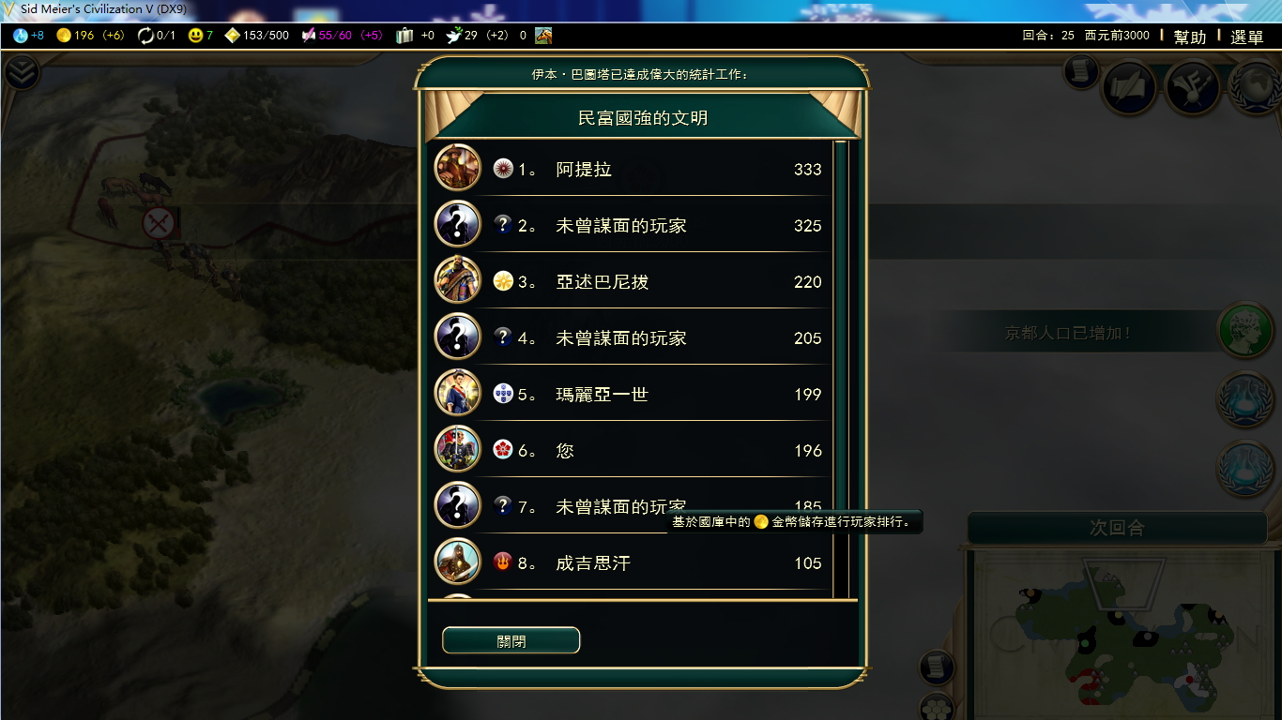Click Genghis Khan's leader portrait in rank 8
This screenshot has height=720, width=1282.
(458, 562)
